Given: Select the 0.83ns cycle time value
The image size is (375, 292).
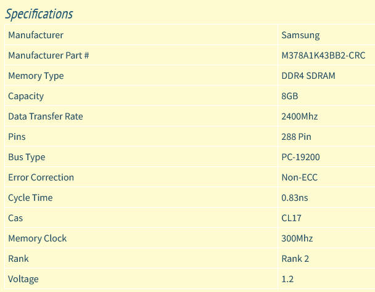Looking at the screenshot, I should [296, 198].
